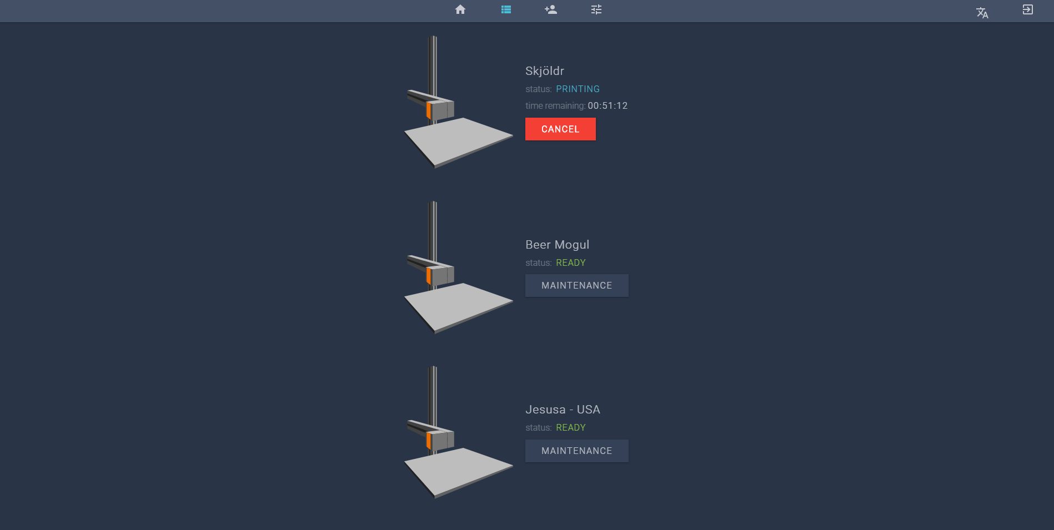Click the Skjöldr printer name

point(545,71)
